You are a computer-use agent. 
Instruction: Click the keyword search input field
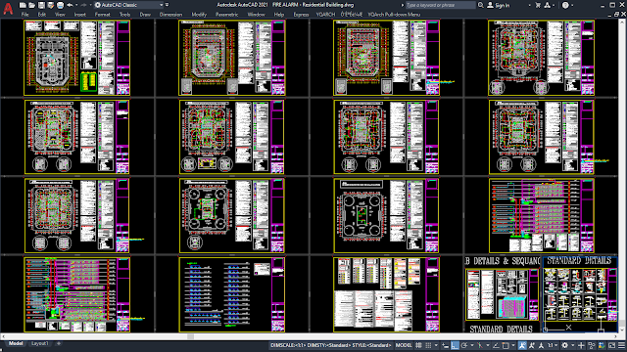(440, 5)
